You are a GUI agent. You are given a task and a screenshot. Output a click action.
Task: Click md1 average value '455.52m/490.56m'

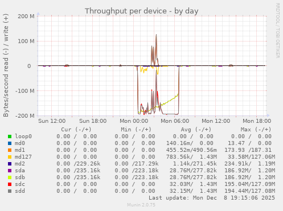coord(191,150)
